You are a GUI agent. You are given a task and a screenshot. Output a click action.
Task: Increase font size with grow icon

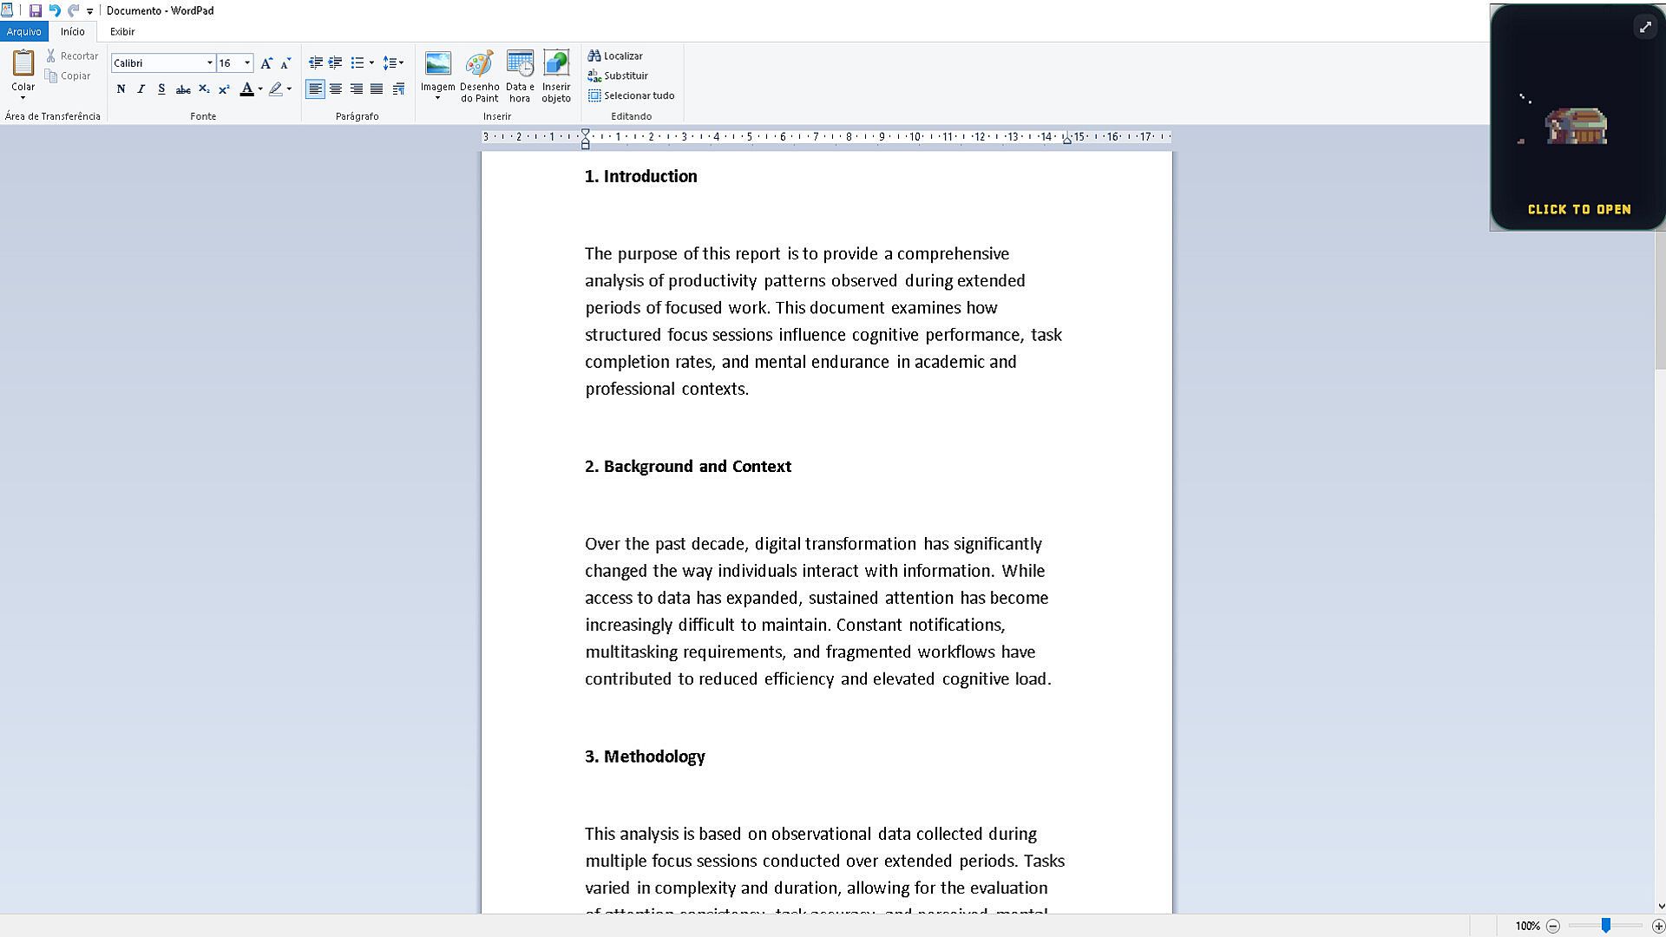point(266,62)
